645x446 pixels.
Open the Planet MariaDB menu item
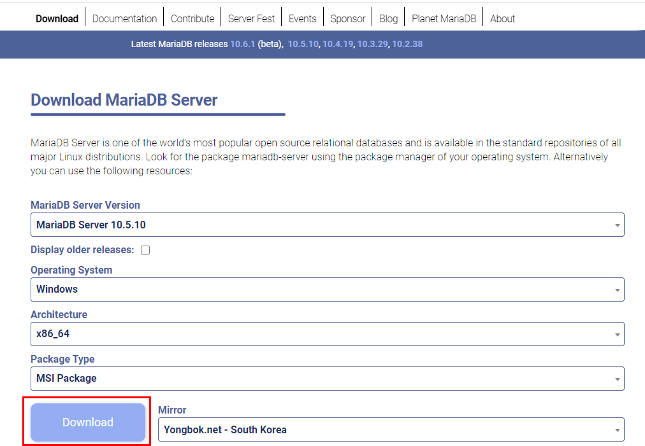point(444,19)
